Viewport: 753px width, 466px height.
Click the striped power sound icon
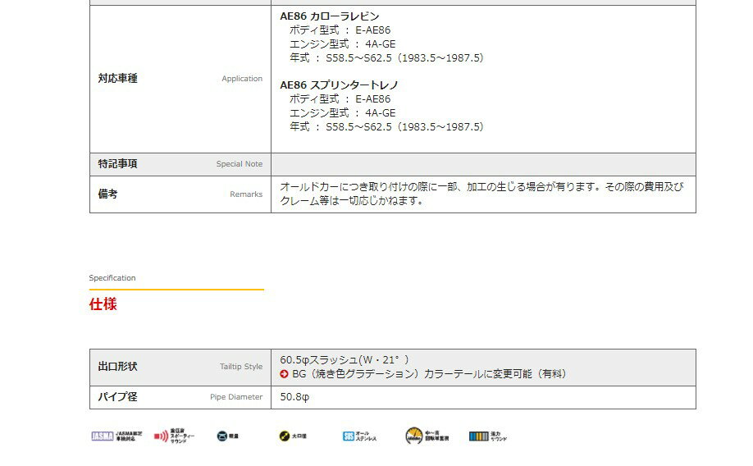[x=478, y=436]
